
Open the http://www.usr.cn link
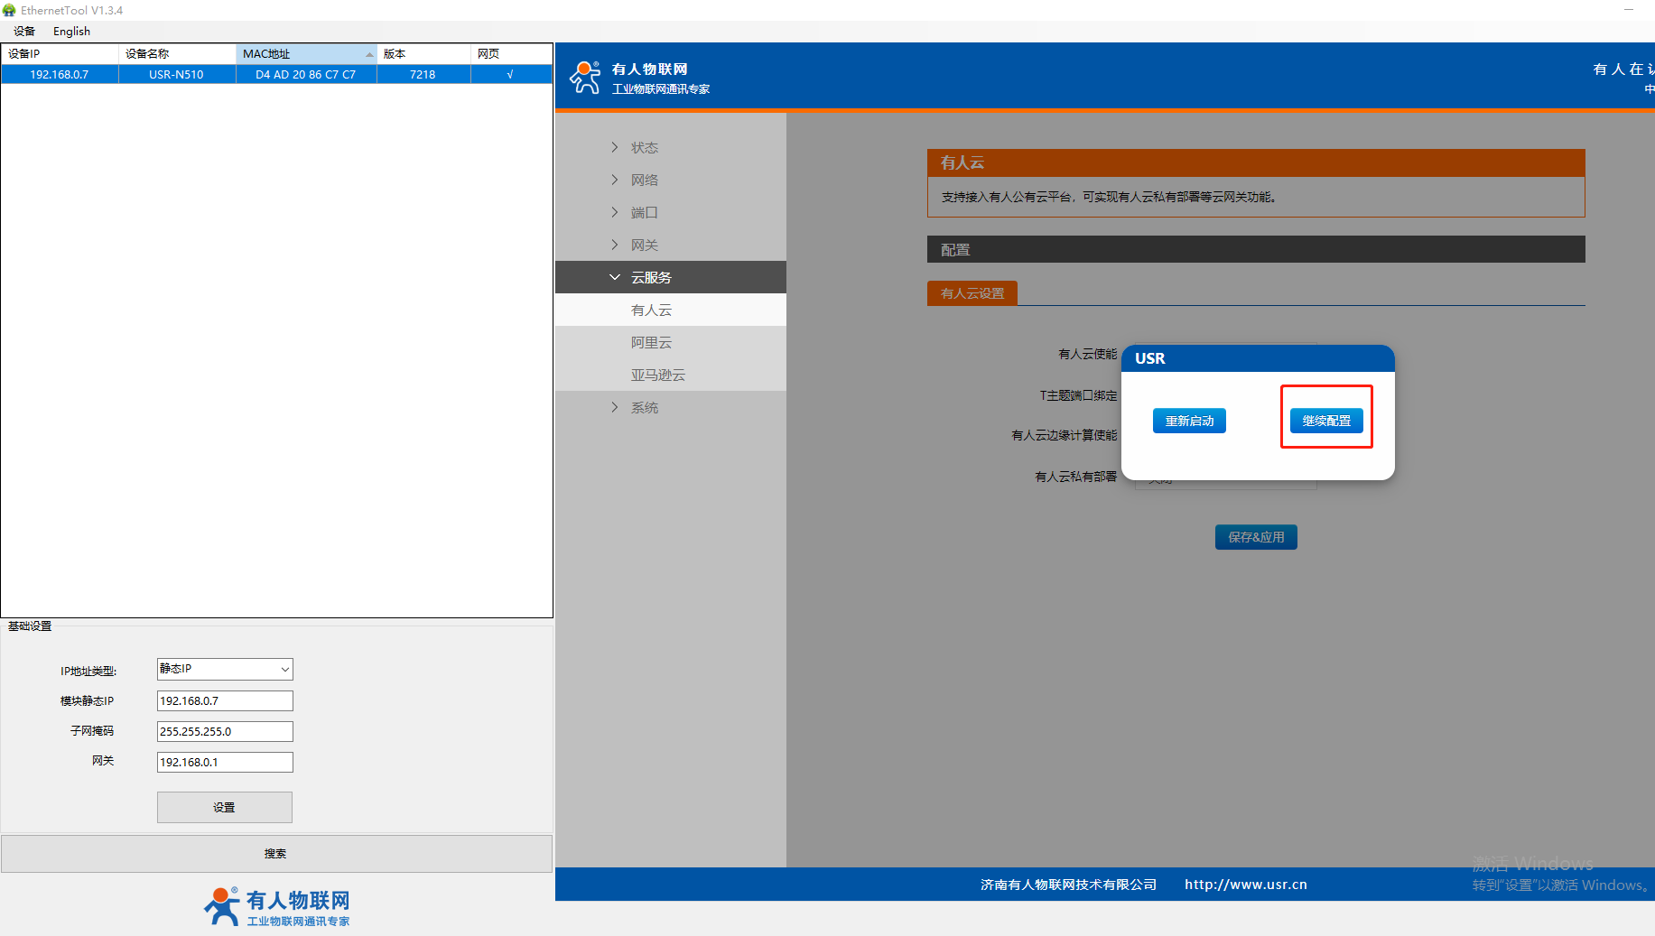1246,885
